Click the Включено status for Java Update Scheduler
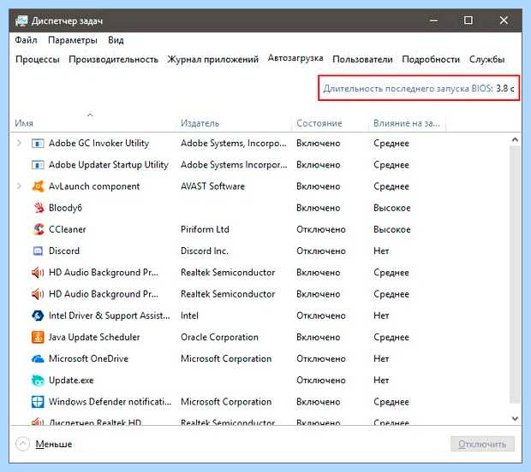This screenshot has height=472, width=531. click(319, 337)
